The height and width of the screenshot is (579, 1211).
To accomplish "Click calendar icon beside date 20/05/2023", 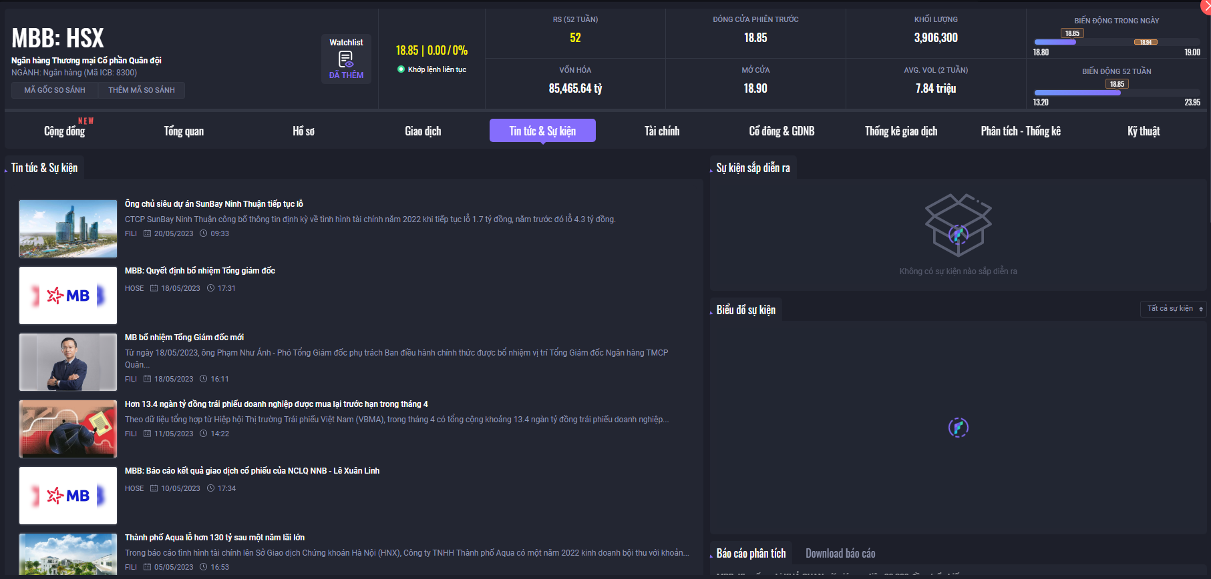I will tap(148, 233).
